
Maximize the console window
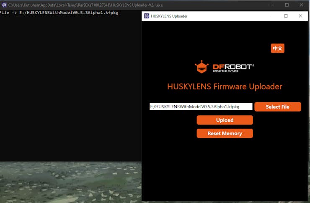[x=287, y=5]
